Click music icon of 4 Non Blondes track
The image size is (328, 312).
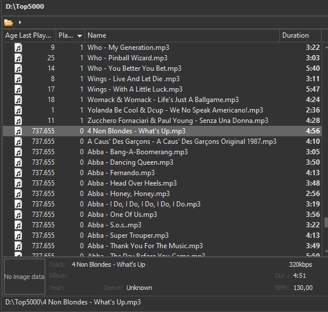coord(18,131)
